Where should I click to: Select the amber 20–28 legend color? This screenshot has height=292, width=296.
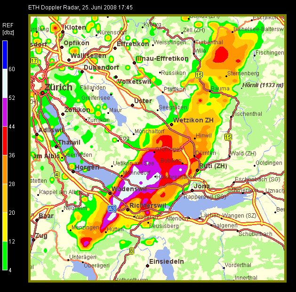[x=5, y=198]
